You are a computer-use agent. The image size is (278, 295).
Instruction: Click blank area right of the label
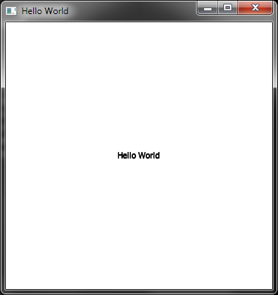tap(216, 156)
